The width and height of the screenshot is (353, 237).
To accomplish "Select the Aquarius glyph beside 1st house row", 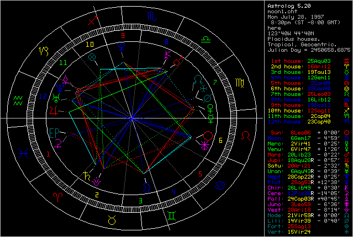I will [347, 61].
